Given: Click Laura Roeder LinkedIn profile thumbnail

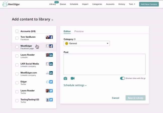Looking at the screenshot, I should [47, 55].
